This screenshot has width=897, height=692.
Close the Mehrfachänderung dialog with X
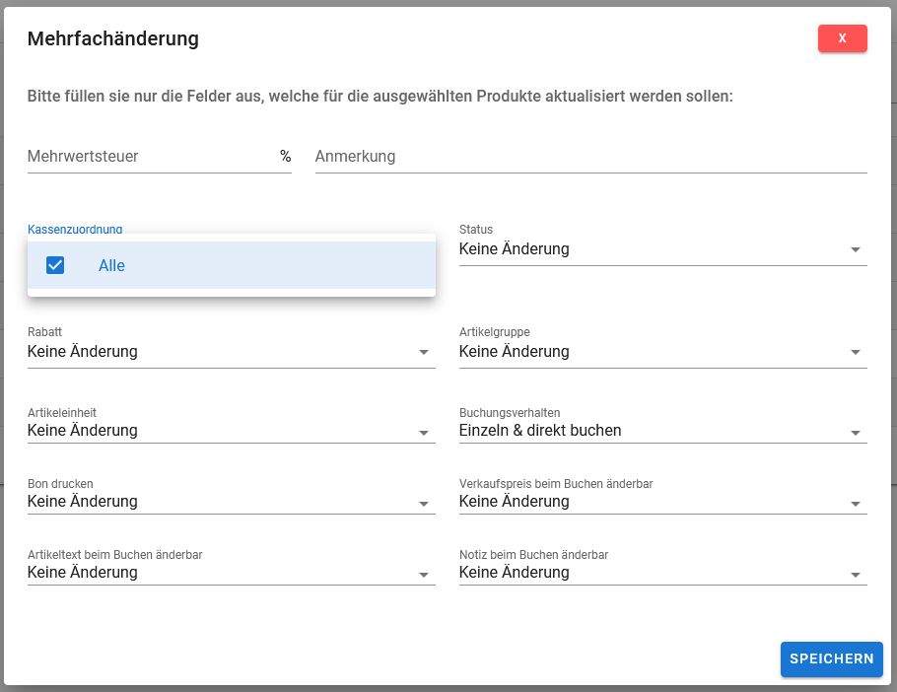(x=842, y=38)
